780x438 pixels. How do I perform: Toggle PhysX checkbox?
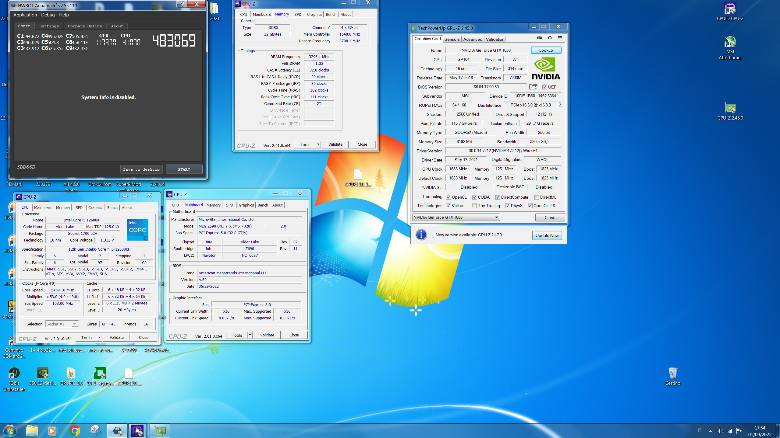(508, 206)
